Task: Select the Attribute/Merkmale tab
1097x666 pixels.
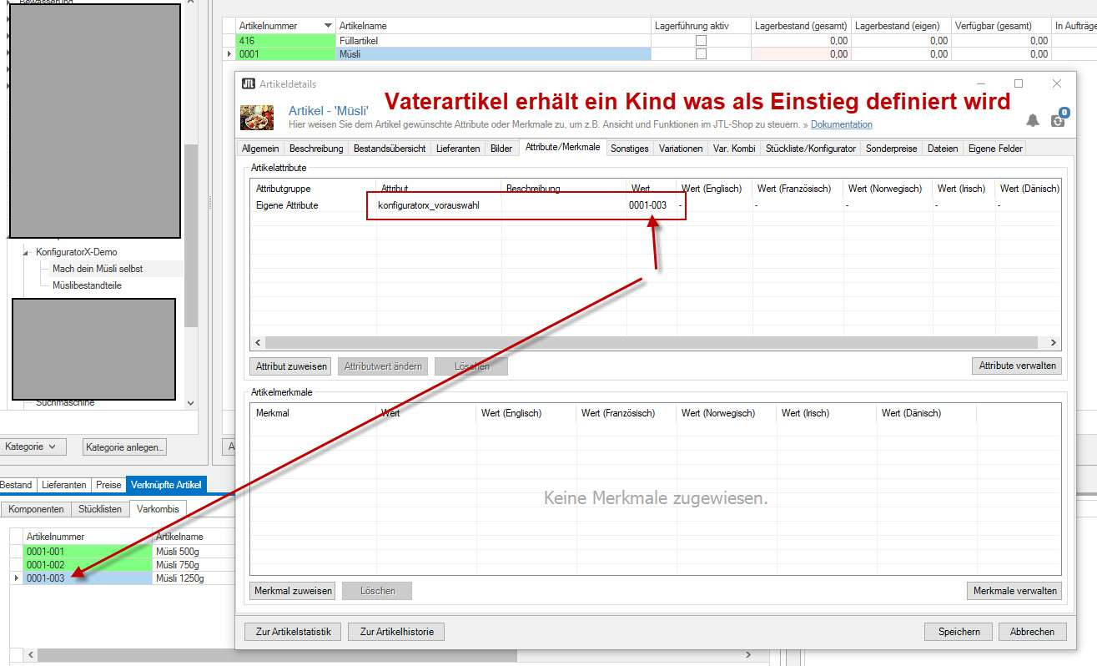Action: tap(562, 148)
